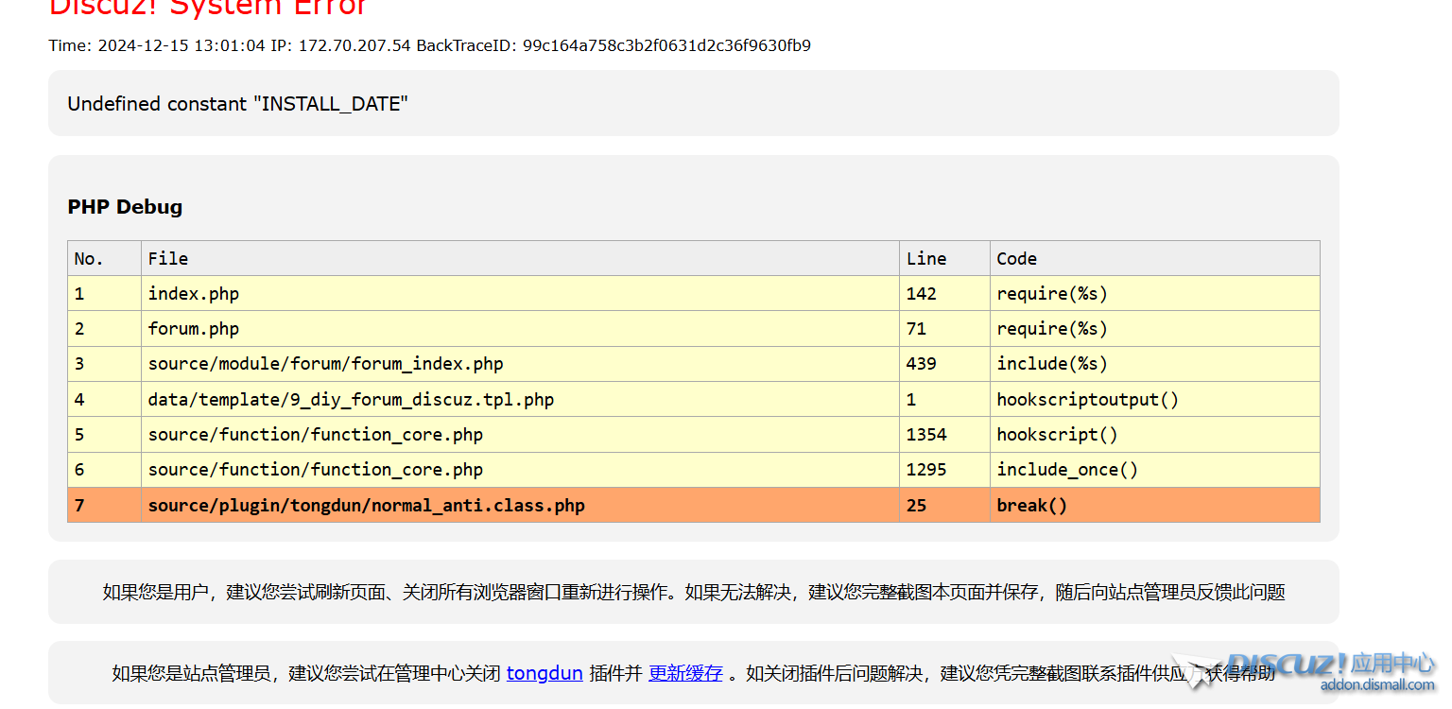This screenshot has width=1452, height=709.
Task: Click the Code column header
Action: 1016,258
